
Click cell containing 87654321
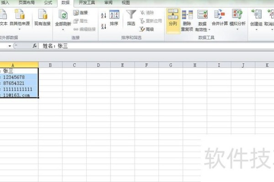(x=19, y=83)
